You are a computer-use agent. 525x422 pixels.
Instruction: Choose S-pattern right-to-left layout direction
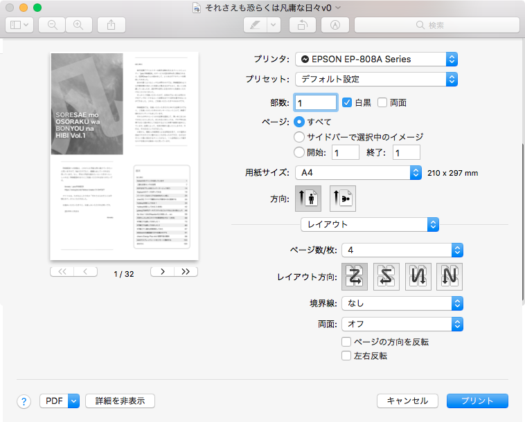pos(386,277)
